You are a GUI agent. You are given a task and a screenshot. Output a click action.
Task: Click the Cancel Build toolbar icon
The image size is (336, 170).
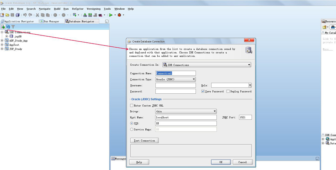pos(95,15)
